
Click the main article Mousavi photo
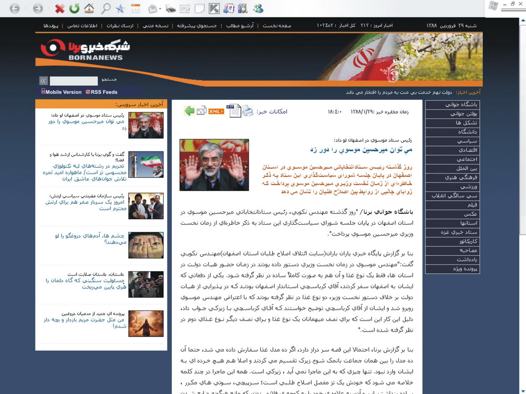click(214, 165)
